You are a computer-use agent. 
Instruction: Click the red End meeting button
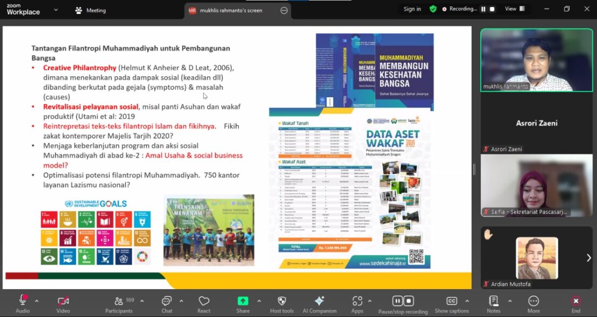pyautogui.click(x=575, y=304)
